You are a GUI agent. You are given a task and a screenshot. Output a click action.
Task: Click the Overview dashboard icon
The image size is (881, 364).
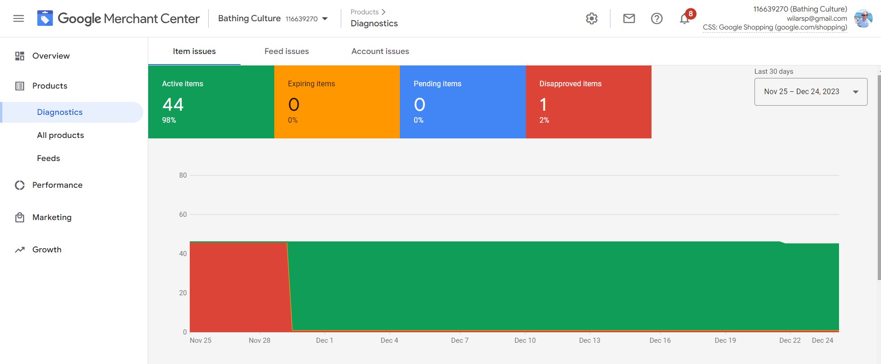pos(19,56)
